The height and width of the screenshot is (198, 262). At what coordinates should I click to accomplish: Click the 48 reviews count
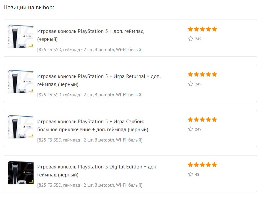point(197,174)
